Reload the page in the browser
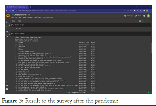Viewport: 156px width, 106px height. coord(13,11)
